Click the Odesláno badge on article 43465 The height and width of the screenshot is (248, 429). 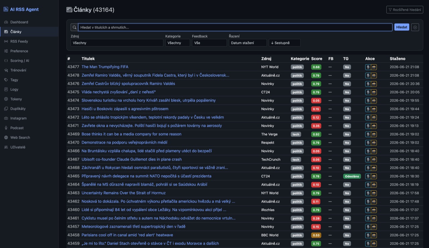click(x=352, y=176)
